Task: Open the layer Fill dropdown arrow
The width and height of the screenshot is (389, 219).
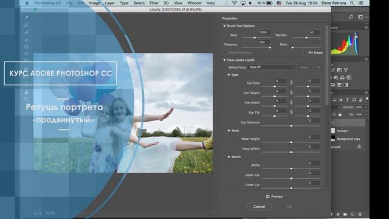Action: pos(366,115)
